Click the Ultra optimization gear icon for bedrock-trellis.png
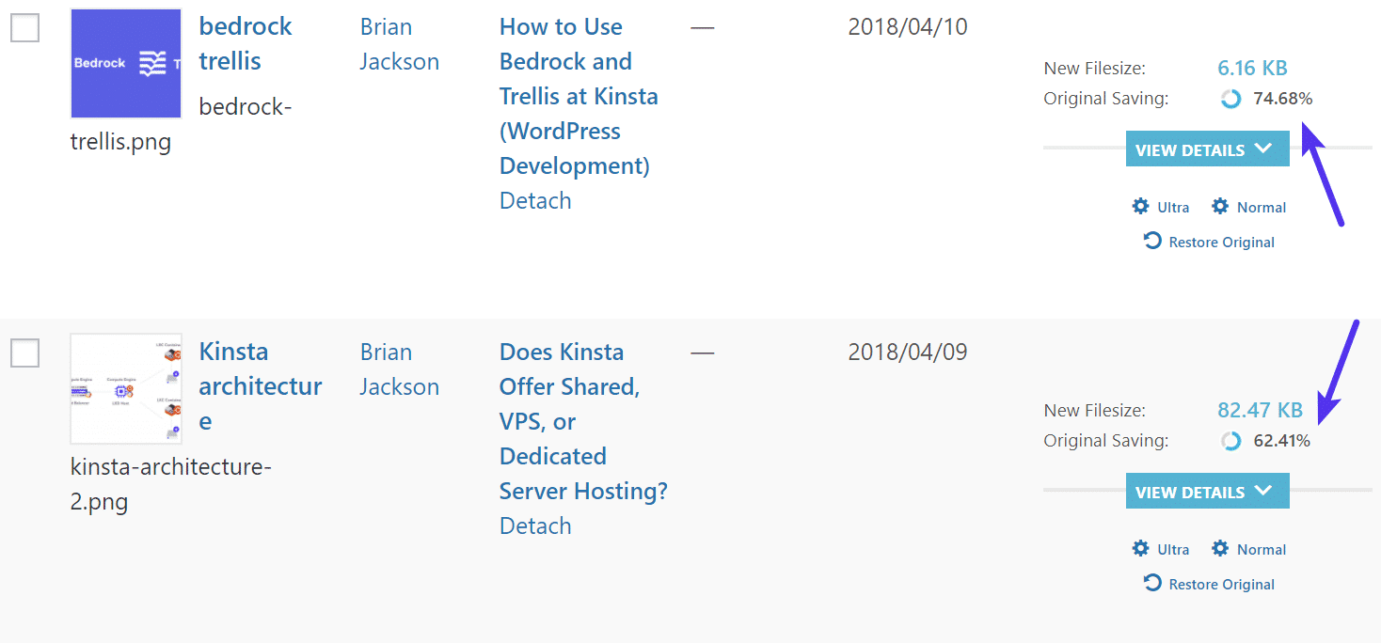 1140,206
